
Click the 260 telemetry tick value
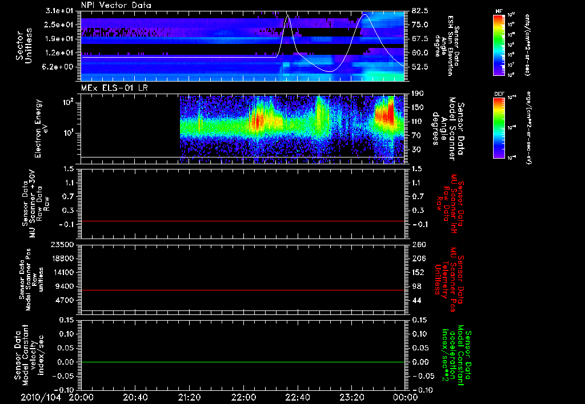point(418,244)
